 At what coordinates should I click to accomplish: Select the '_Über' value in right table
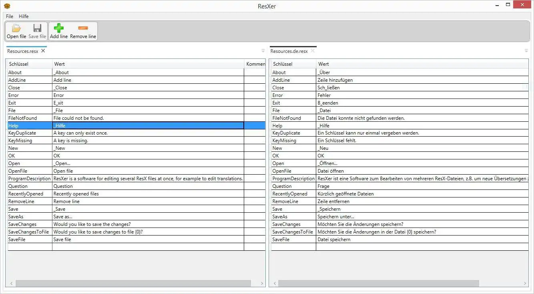(422, 72)
